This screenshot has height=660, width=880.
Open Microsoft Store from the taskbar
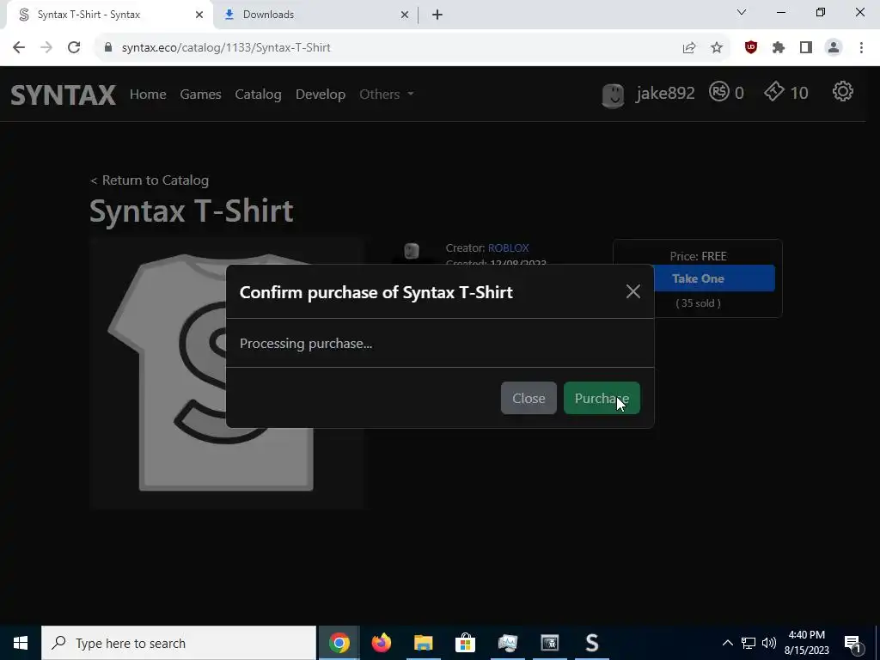[x=465, y=643]
